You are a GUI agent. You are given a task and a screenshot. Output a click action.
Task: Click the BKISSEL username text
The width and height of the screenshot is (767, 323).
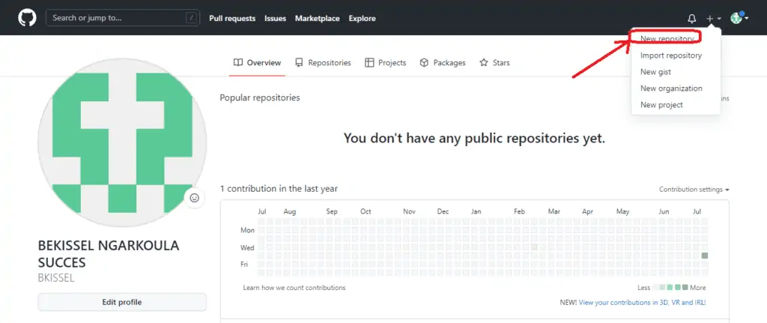tap(55, 278)
